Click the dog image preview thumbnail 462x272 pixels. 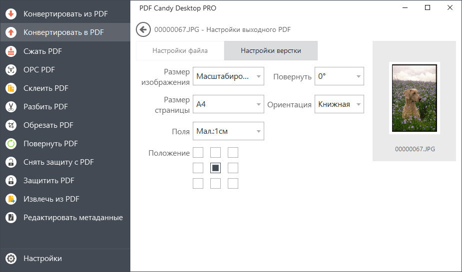415,98
